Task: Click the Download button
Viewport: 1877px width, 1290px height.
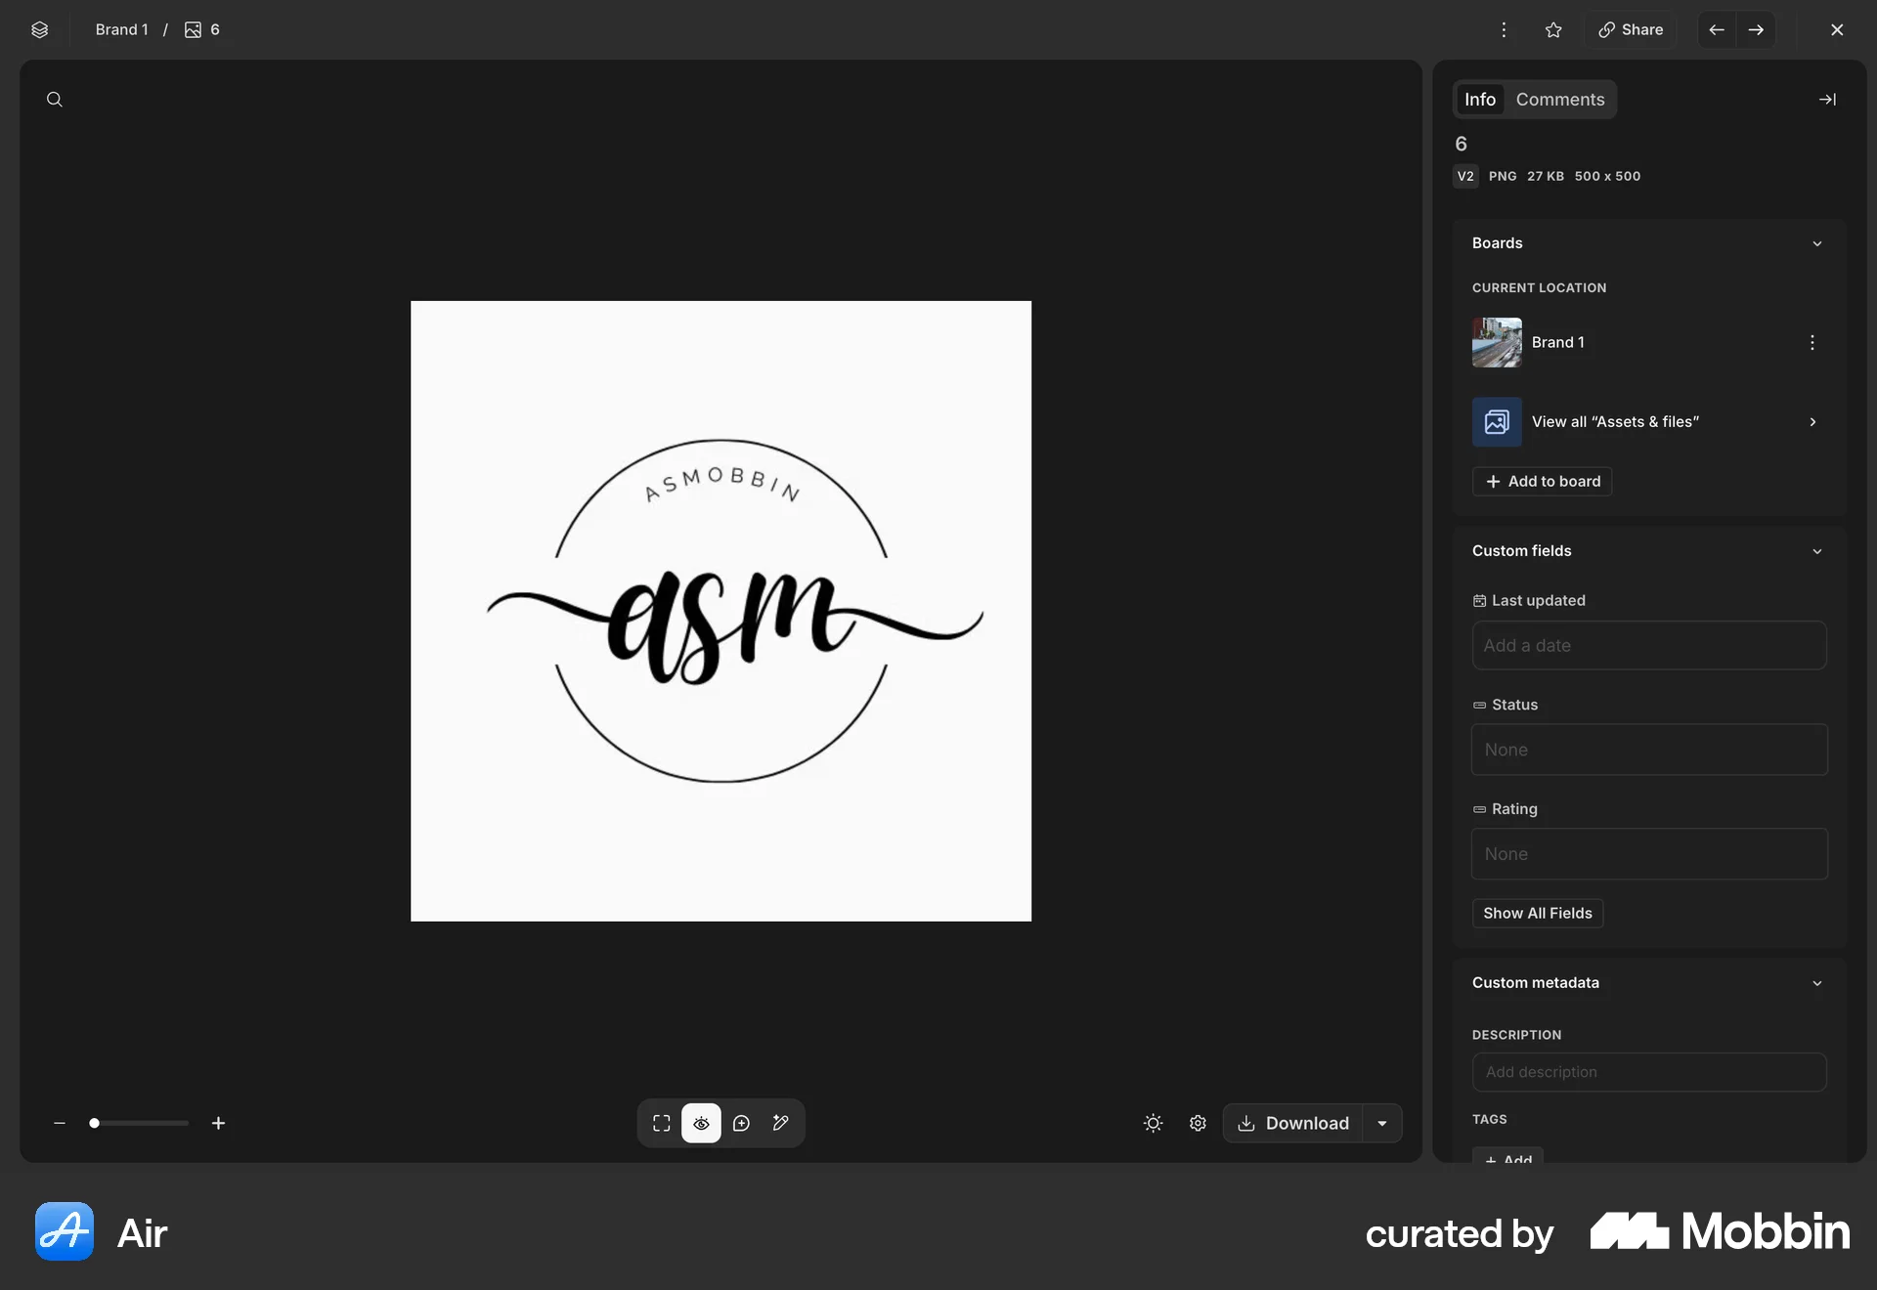Action: (1292, 1123)
